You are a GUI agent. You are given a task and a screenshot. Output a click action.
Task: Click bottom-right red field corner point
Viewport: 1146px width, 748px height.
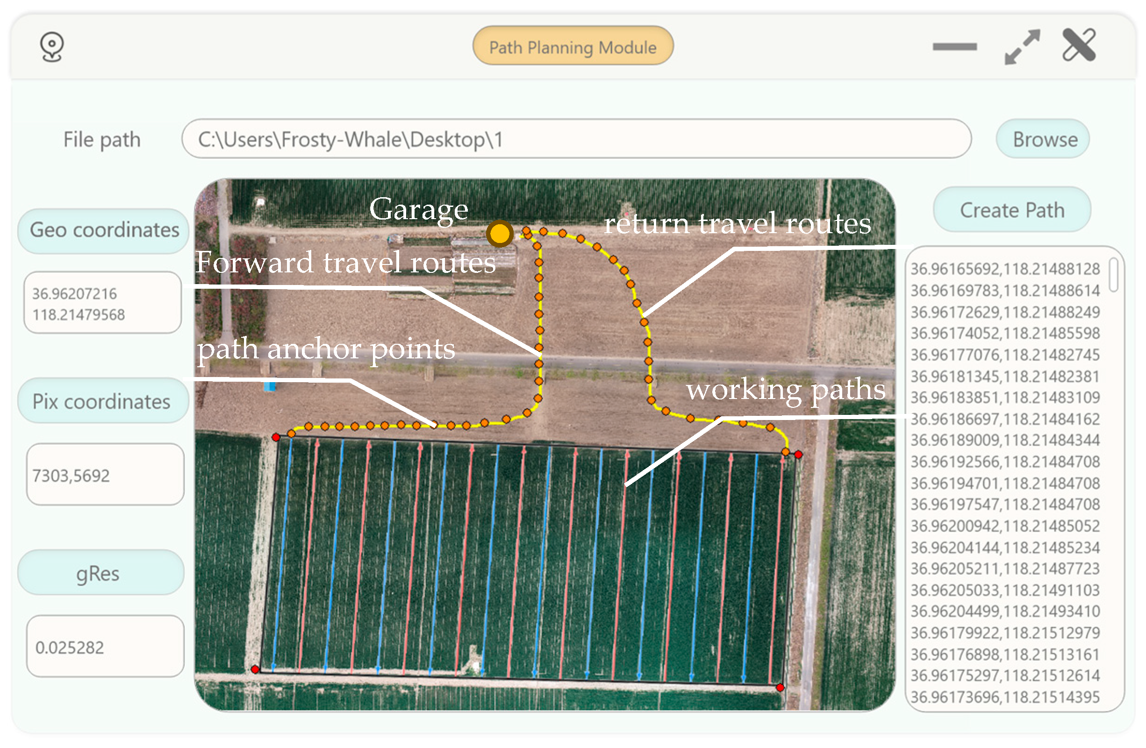point(780,688)
